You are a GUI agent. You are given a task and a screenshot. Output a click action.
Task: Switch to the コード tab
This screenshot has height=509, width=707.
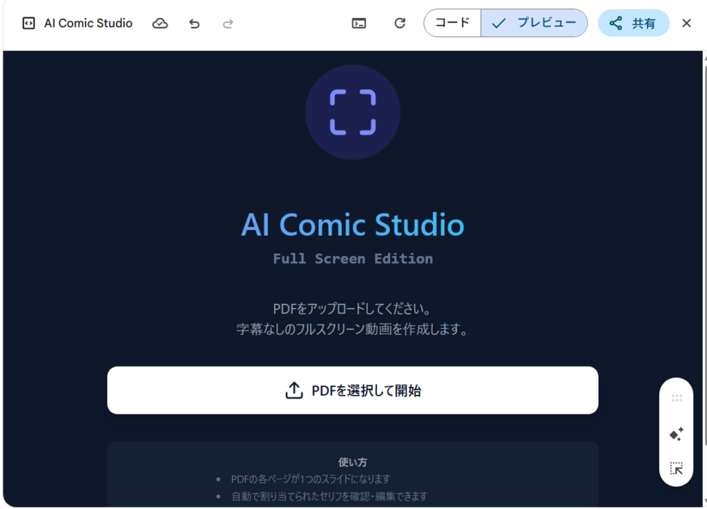[452, 23]
